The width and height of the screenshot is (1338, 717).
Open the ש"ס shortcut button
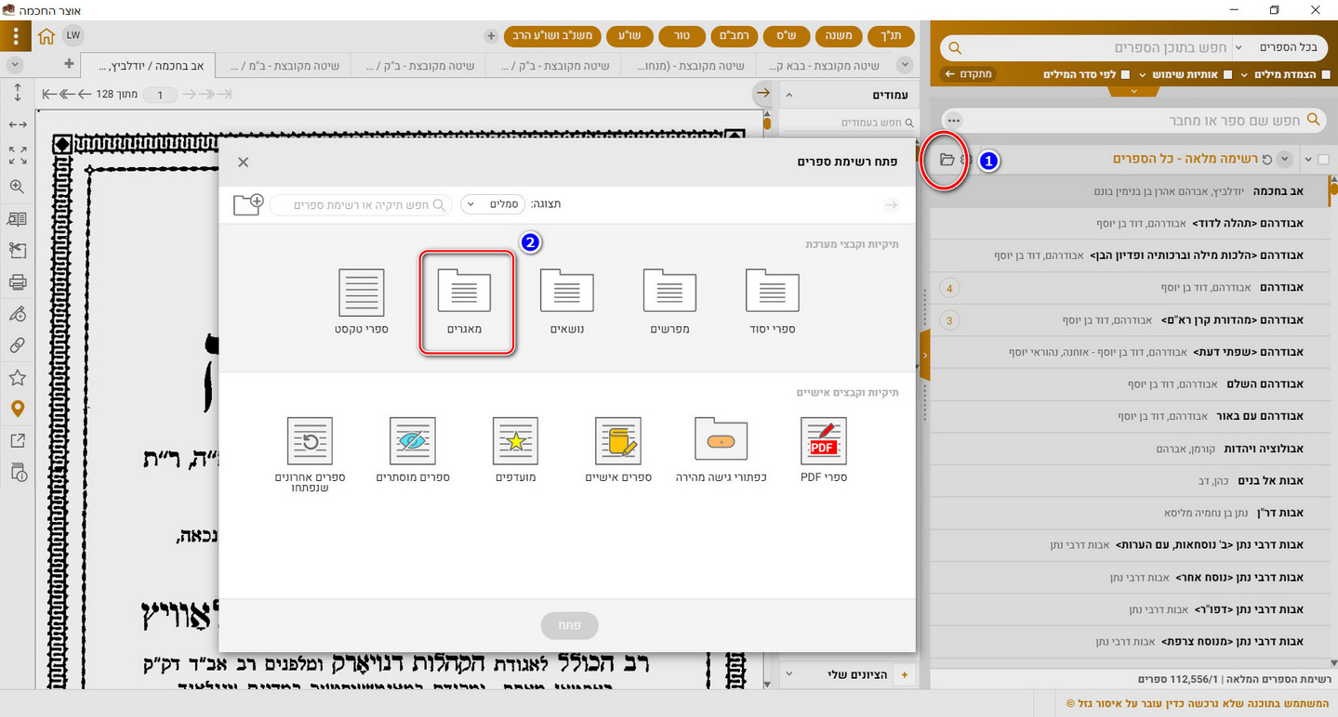788,36
